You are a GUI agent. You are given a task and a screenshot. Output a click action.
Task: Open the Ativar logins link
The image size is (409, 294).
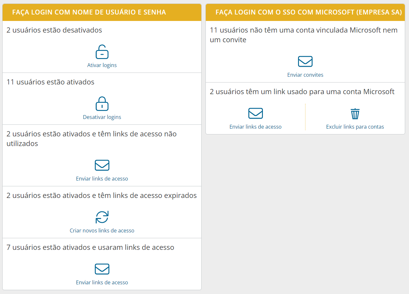102,65
